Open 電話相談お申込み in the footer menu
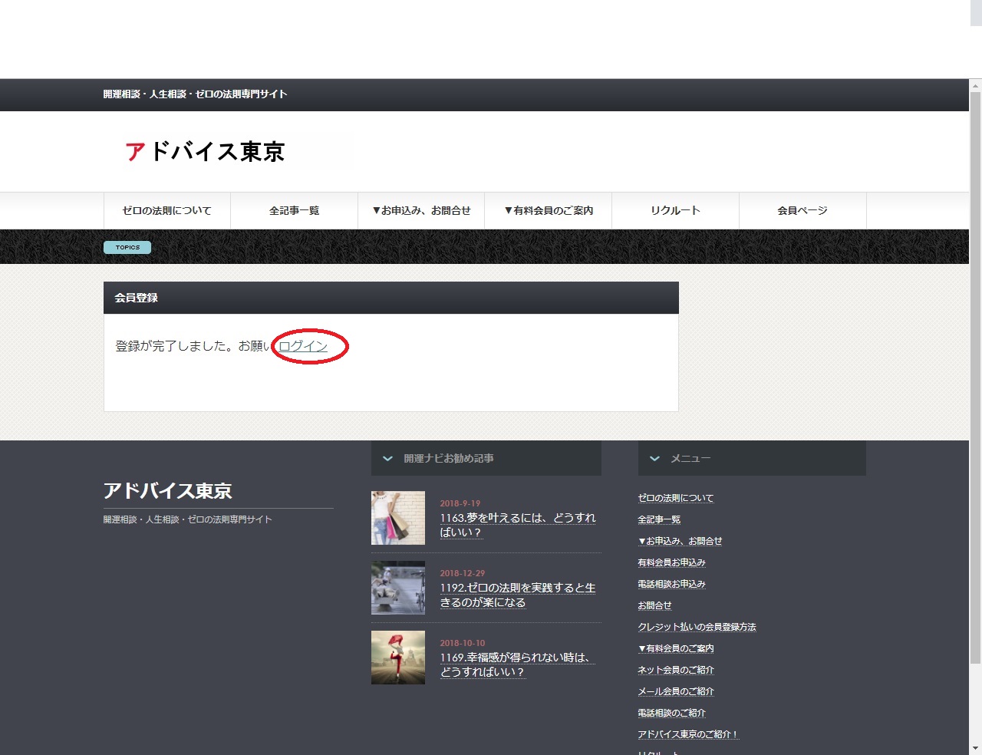Screen dimensions: 982x755 (671, 584)
